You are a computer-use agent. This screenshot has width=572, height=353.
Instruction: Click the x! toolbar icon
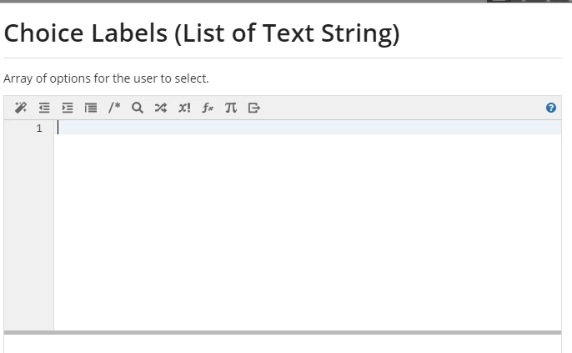pos(184,108)
